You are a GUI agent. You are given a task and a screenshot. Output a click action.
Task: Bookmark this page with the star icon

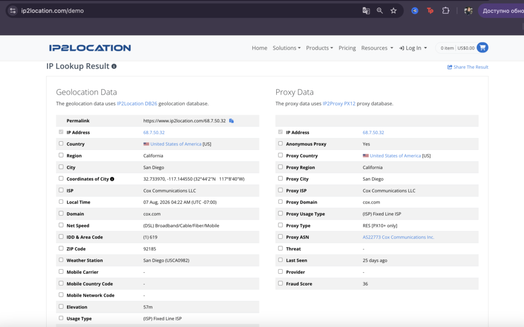point(394,11)
